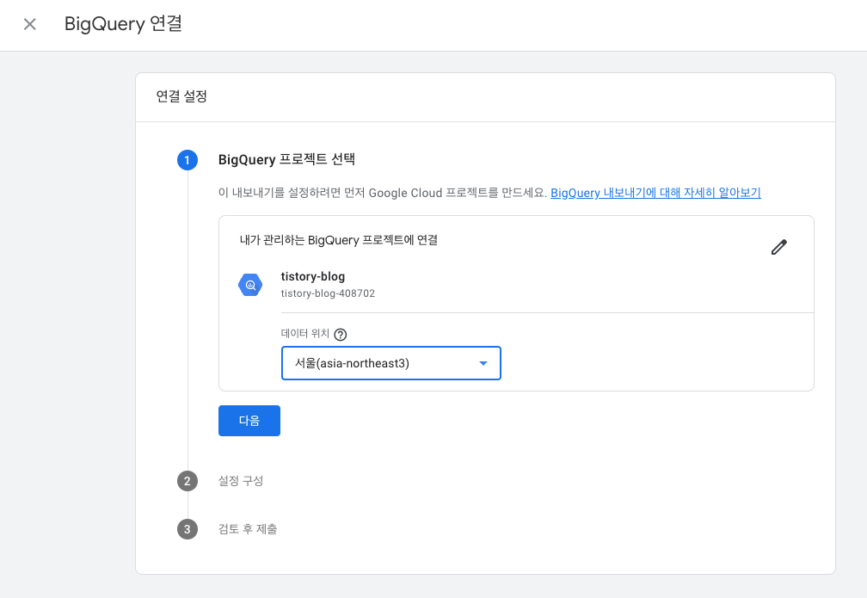
Task: Click the 연결 설정 card header
Action: [x=181, y=96]
